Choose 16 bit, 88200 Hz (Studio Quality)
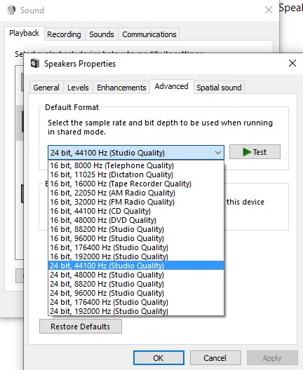Viewport: 303px width, 370px height. coord(136,229)
